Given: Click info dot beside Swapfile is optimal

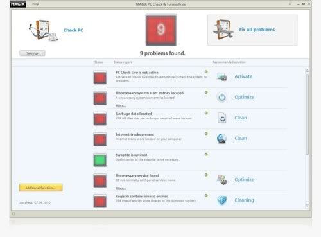Looking at the screenshot, I should pyautogui.click(x=206, y=154).
